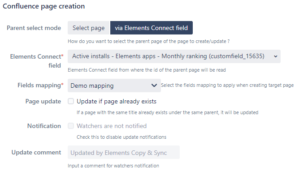Choose 'via Elements Connect field' mode

point(152,28)
